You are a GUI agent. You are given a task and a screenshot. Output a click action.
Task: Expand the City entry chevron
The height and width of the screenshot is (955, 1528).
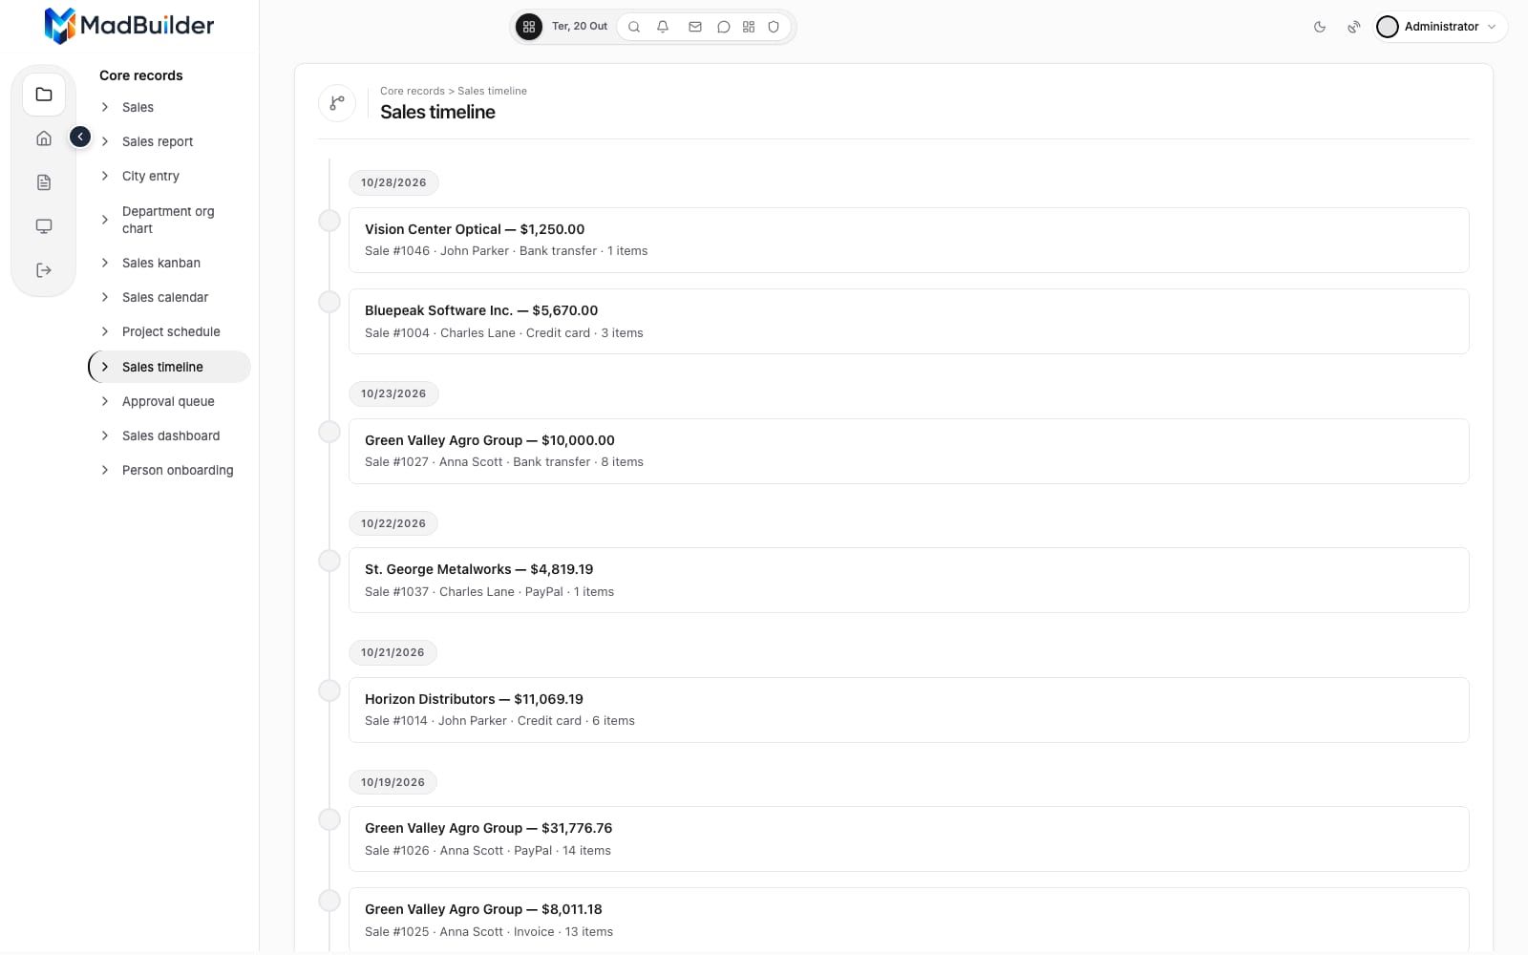tap(105, 176)
